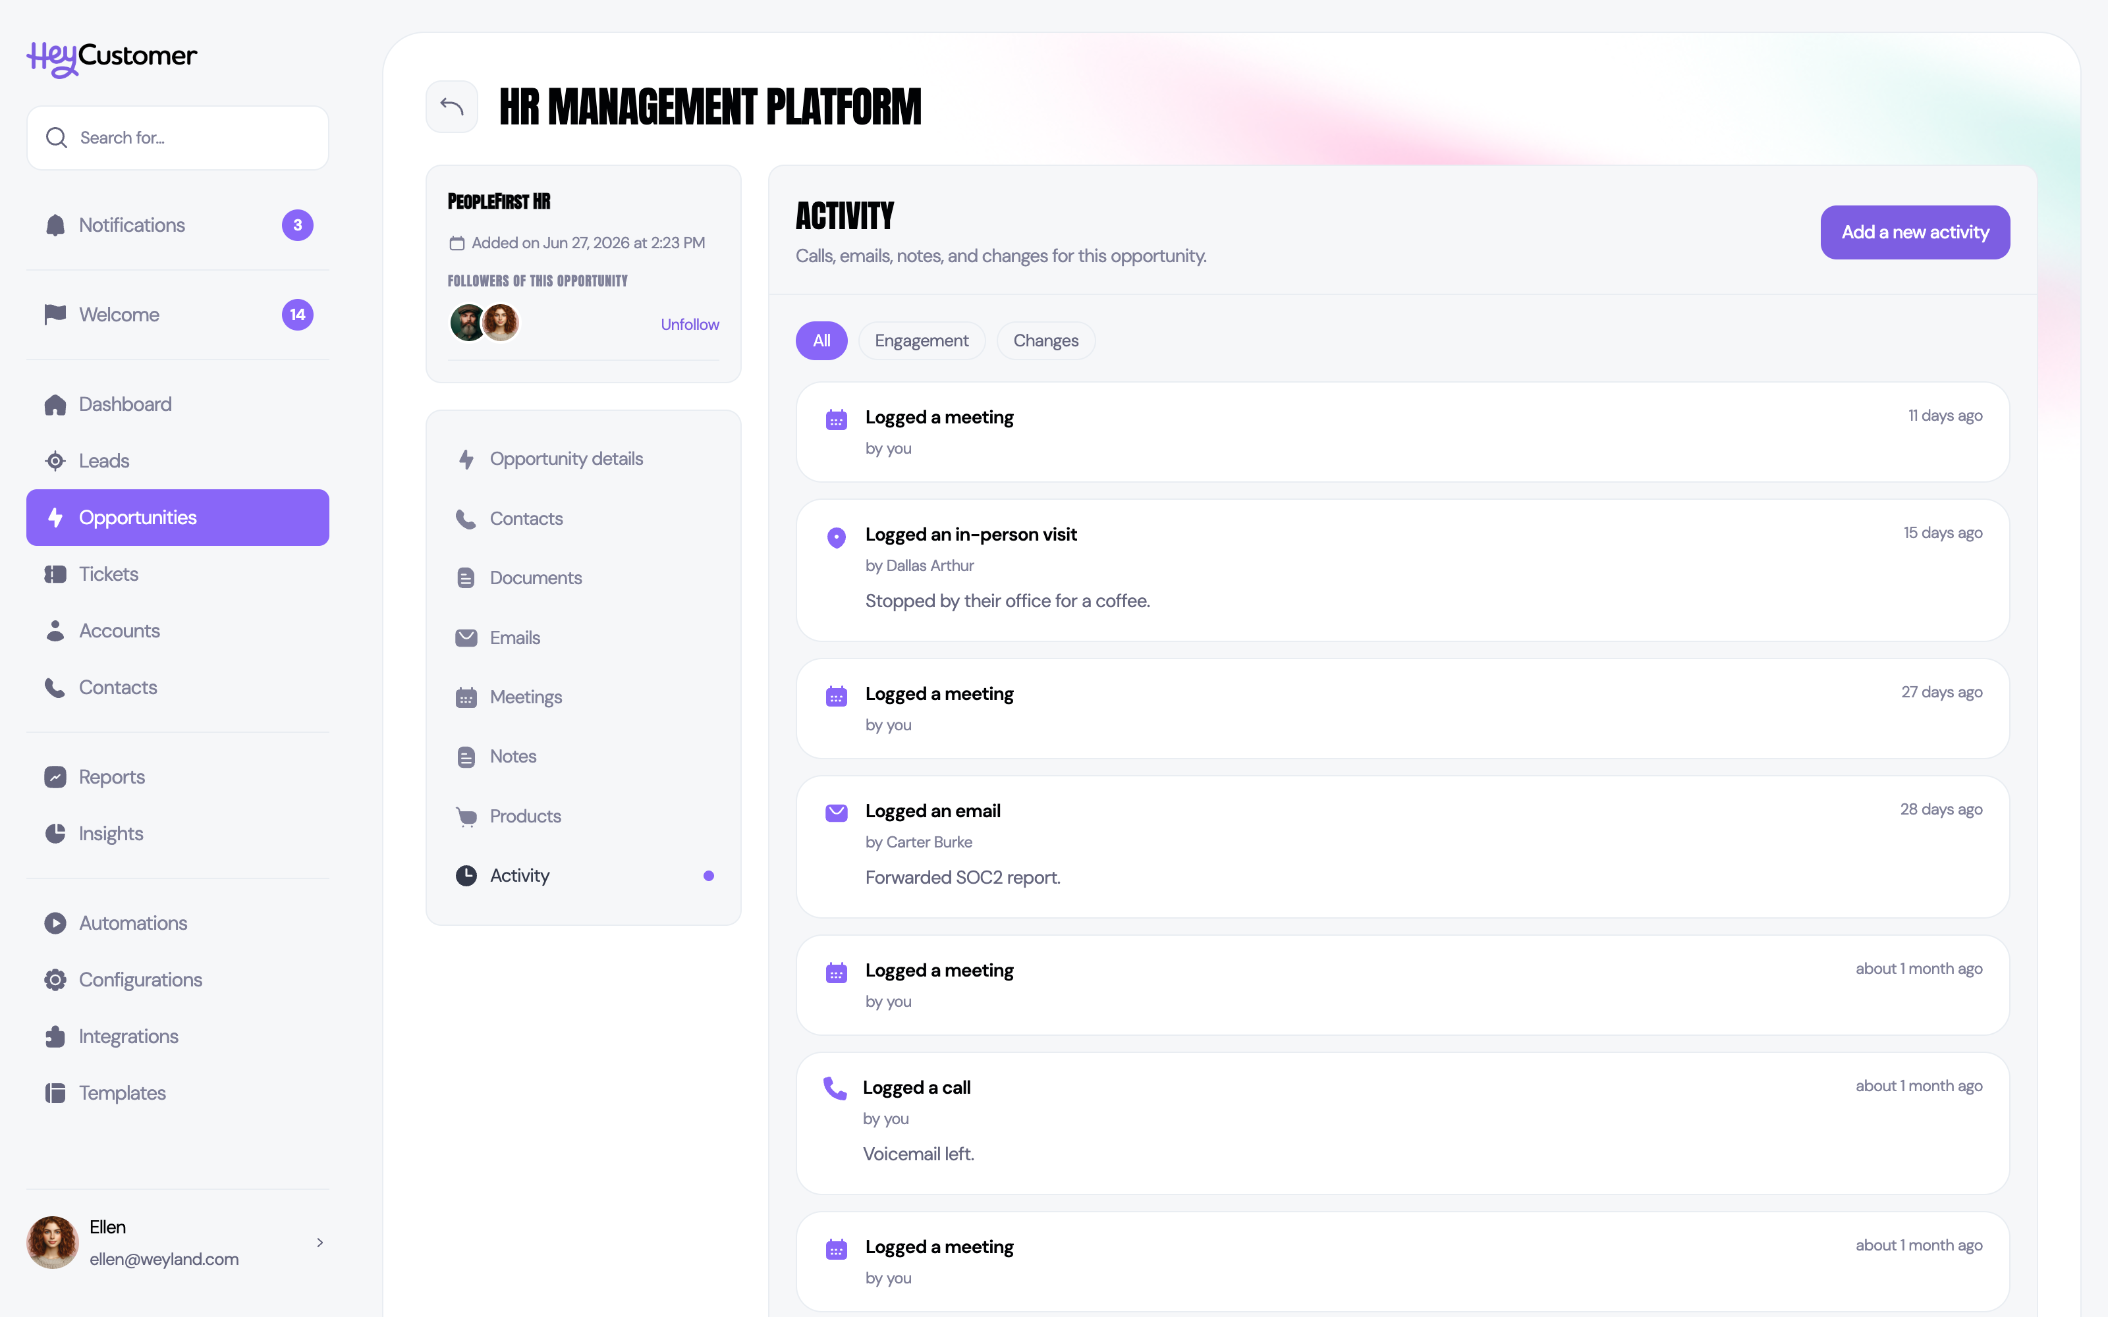2108x1317 pixels.
Task: Go to Opportunities in the sidebar
Action: [x=178, y=518]
